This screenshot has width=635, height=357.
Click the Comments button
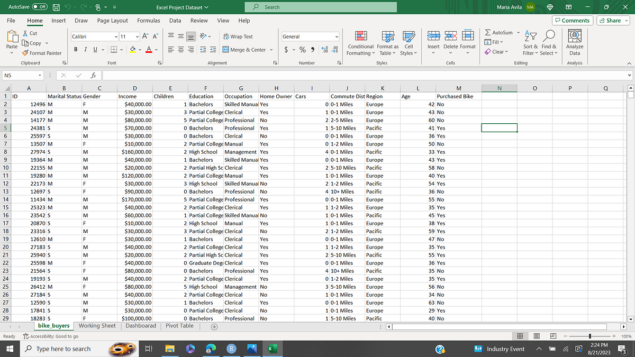click(x=571, y=21)
